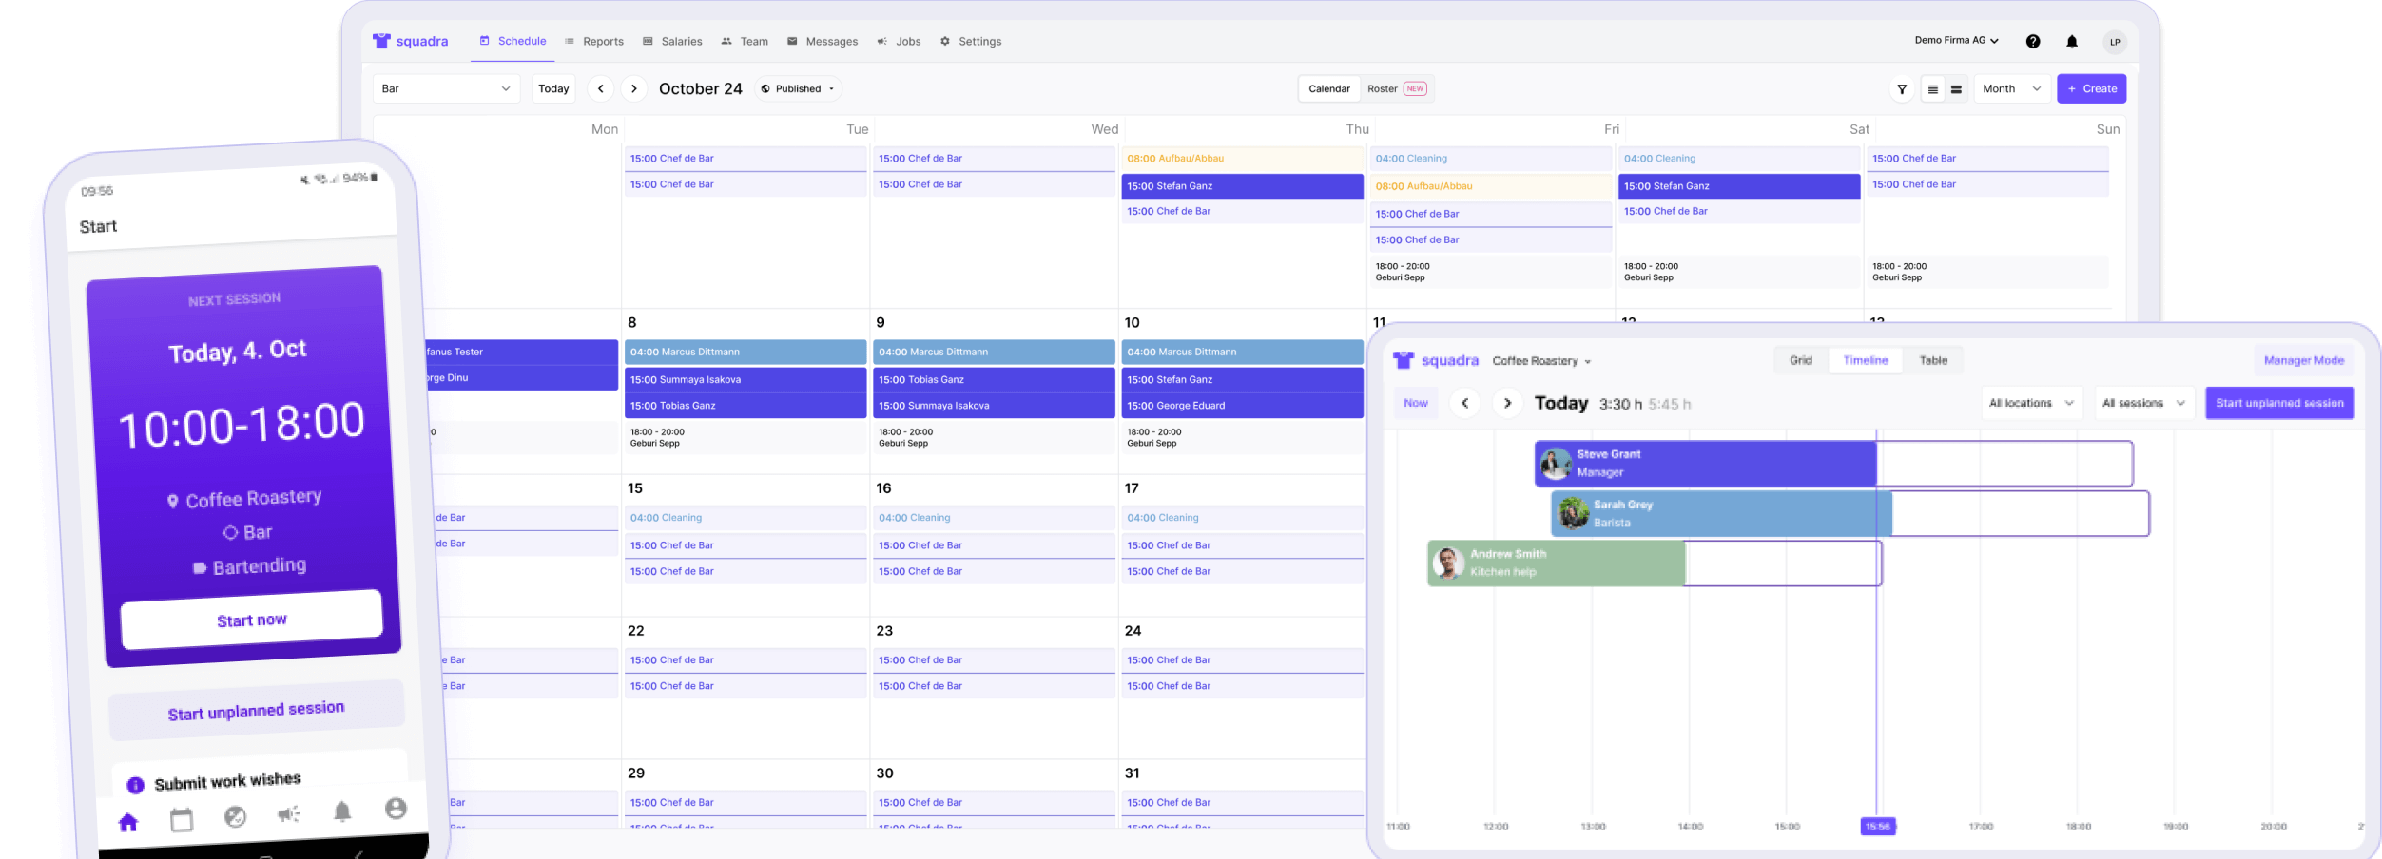Click the 15:56 current time marker

tap(1877, 827)
